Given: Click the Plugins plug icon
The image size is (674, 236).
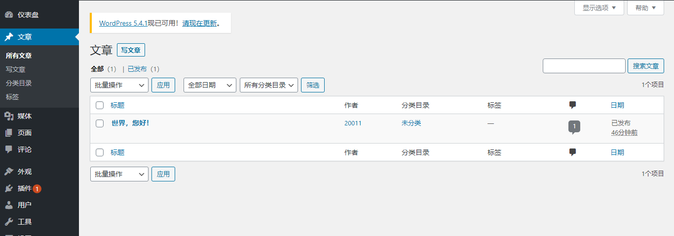Looking at the screenshot, I should [x=9, y=188].
